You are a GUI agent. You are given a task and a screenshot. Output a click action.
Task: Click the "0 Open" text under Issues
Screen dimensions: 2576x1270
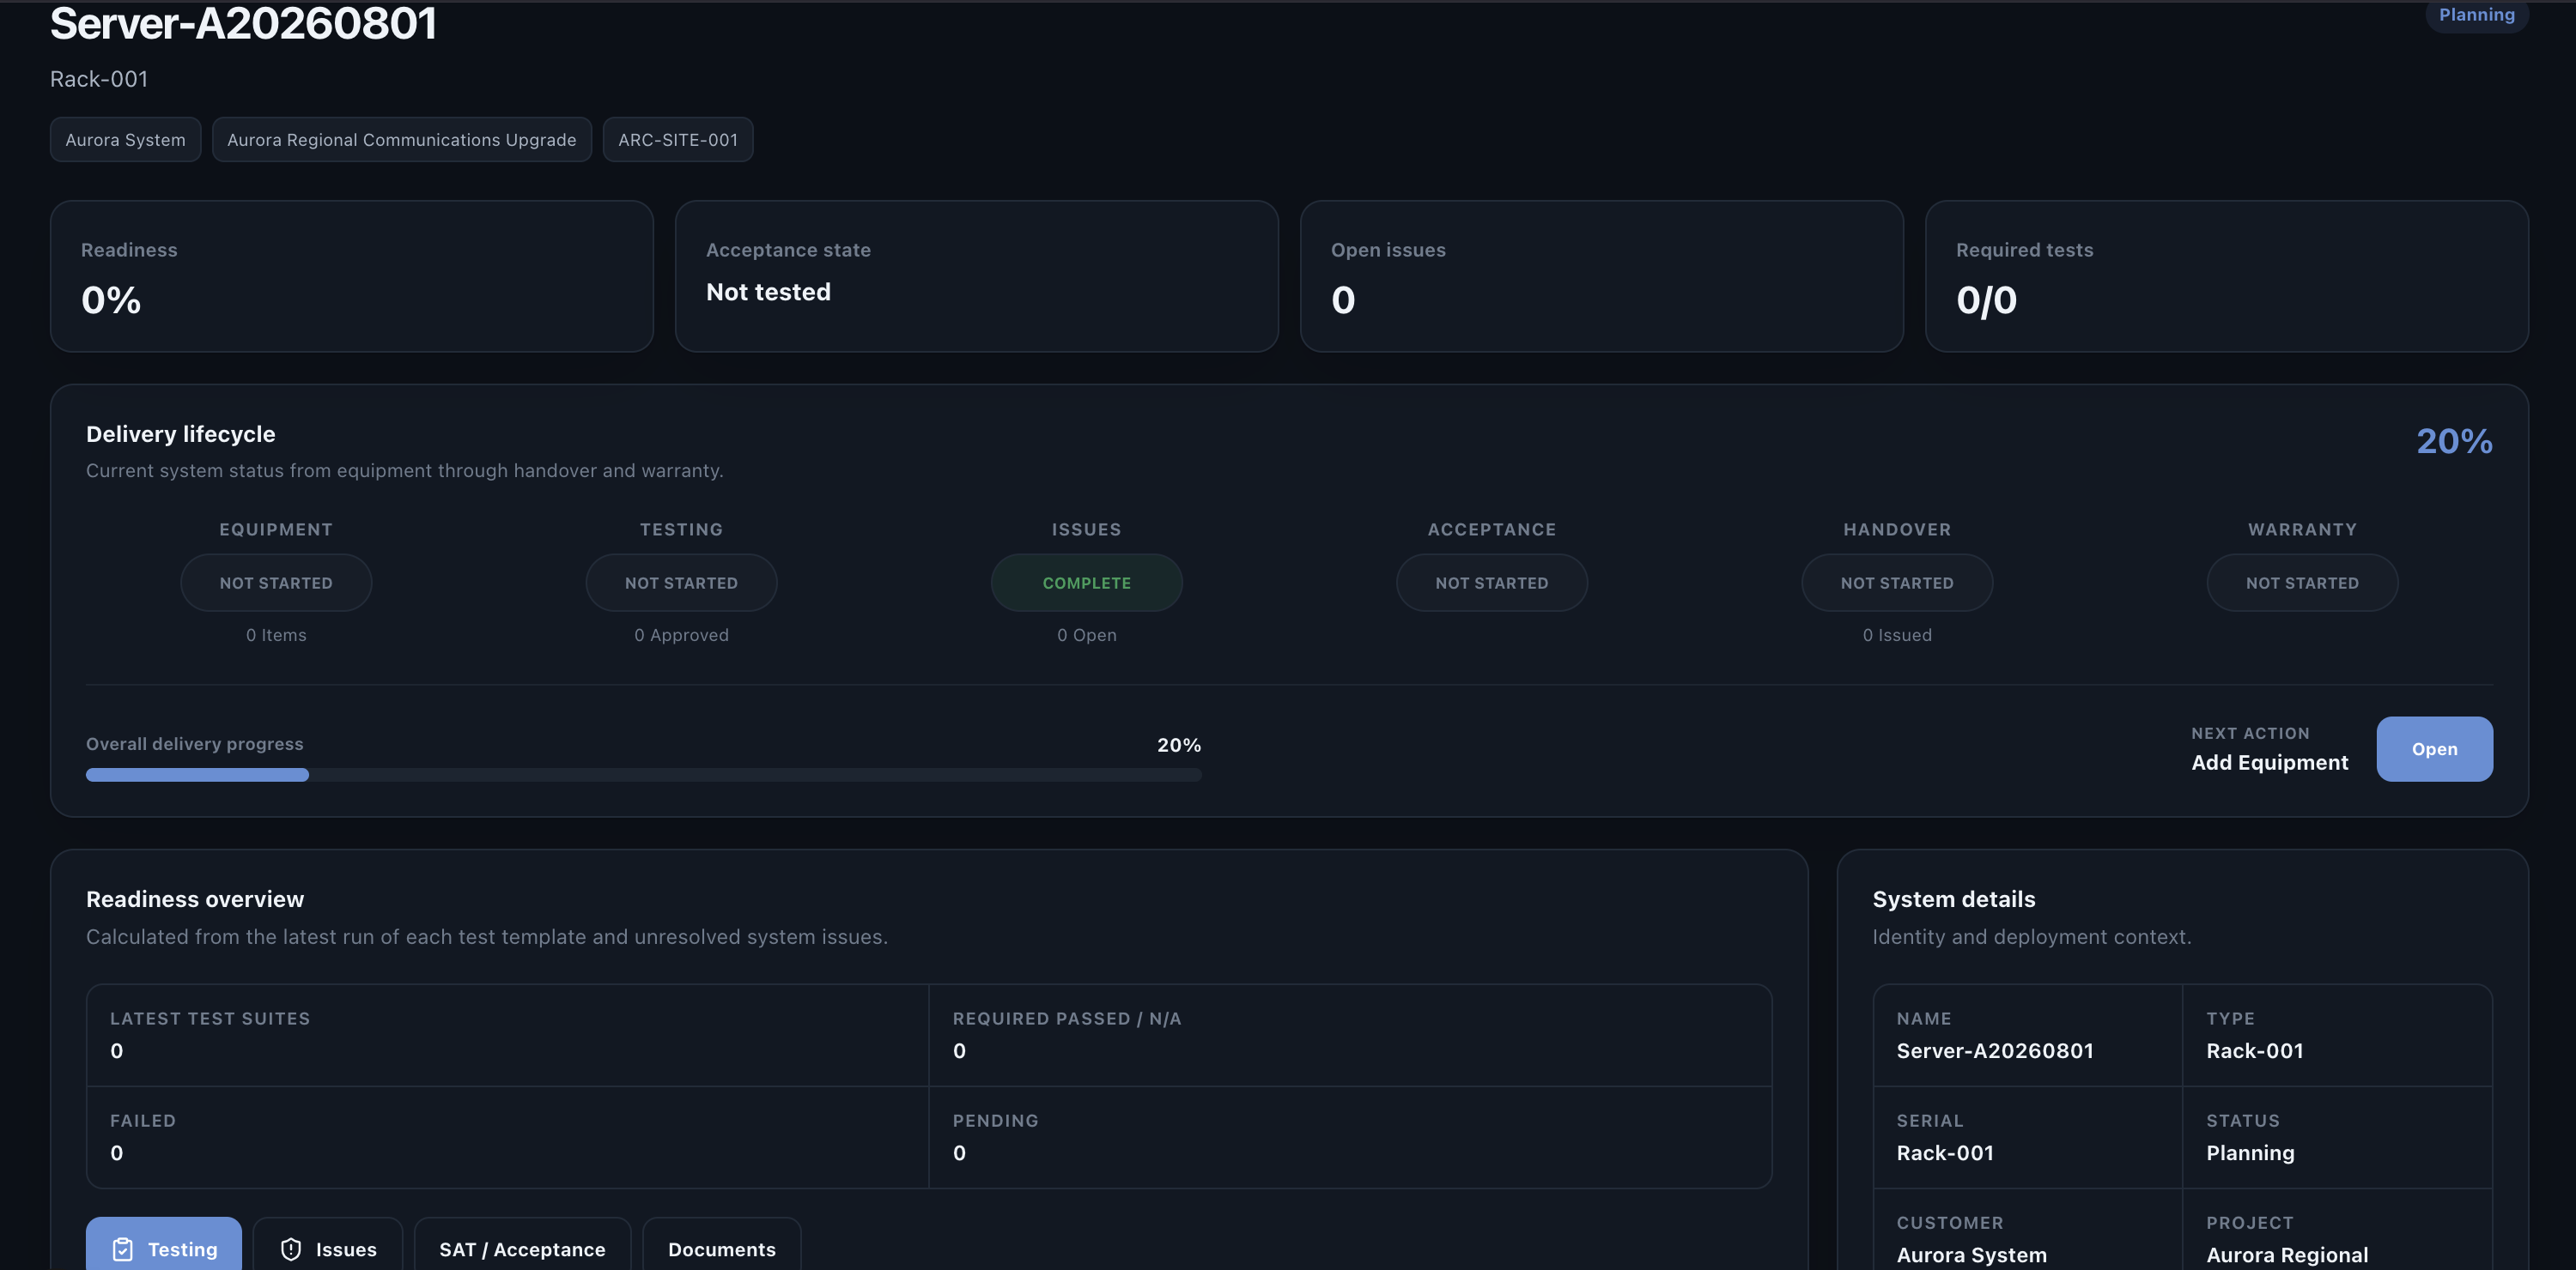coord(1087,634)
